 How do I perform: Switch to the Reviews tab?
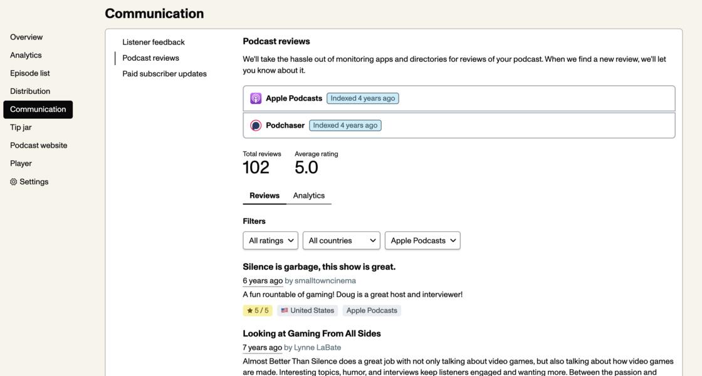point(264,195)
